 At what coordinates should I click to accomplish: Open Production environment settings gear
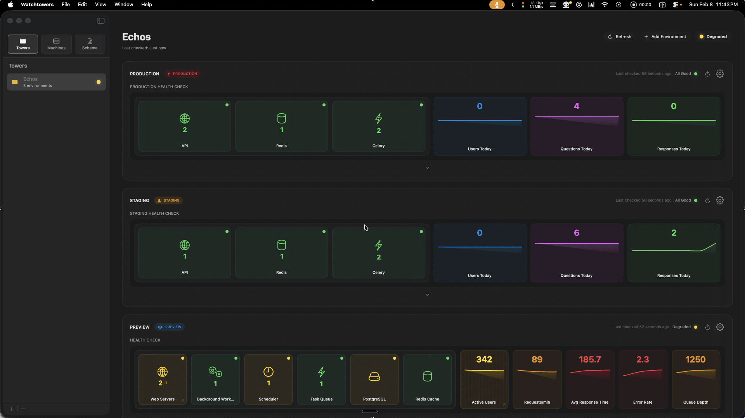click(x=720, y=74)
